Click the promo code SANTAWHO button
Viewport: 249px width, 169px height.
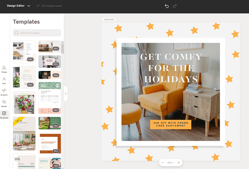click(x=170, y=124)
